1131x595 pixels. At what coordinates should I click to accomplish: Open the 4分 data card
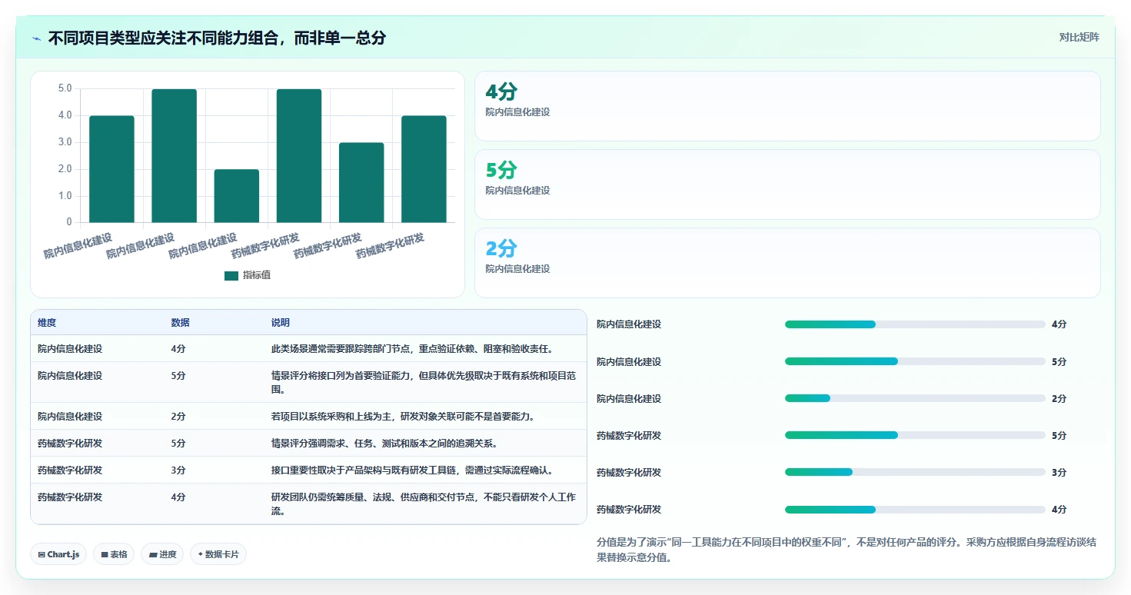point(787,106)
